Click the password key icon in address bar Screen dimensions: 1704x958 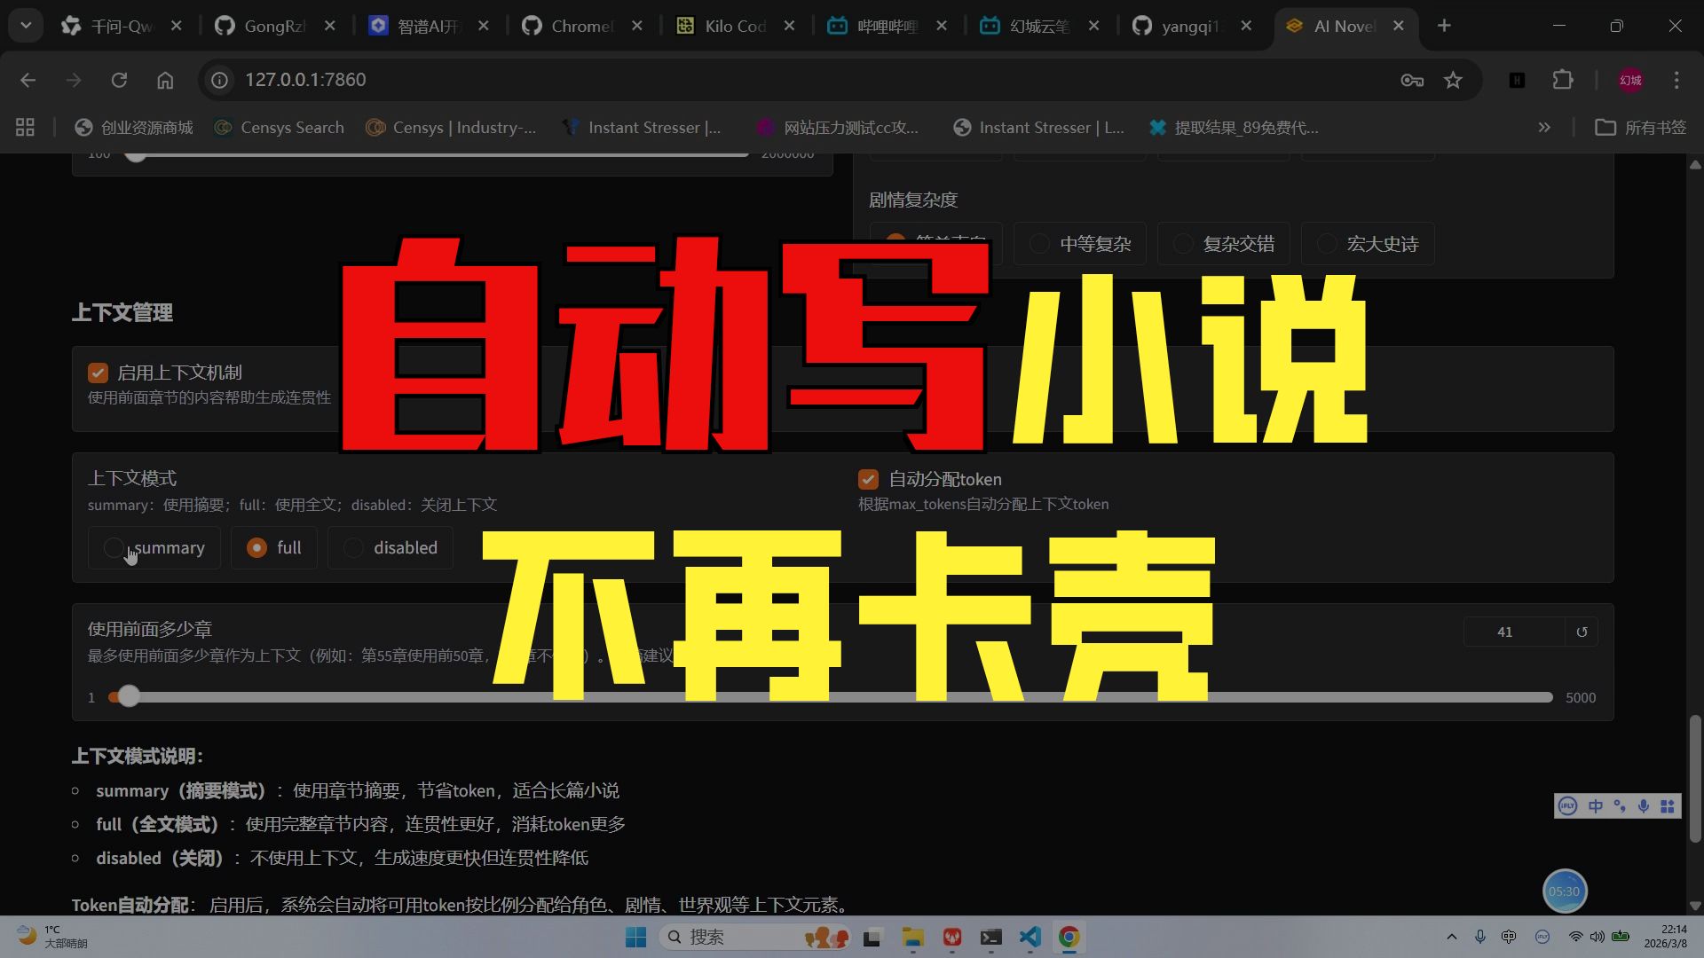pyautogui.click(x=1411, y=80)
